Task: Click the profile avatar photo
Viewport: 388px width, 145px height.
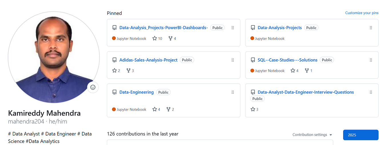Action: 53,57
